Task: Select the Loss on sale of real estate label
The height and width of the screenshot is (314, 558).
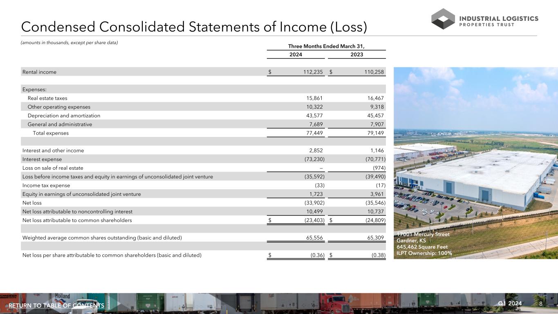Action: tap(53, 168)
